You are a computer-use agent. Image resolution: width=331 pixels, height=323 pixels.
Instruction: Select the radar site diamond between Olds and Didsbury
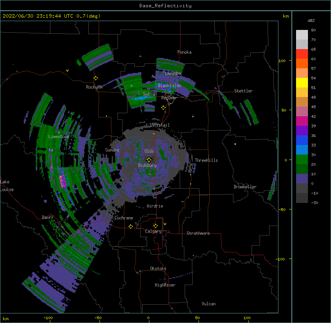tap(149, 160)
